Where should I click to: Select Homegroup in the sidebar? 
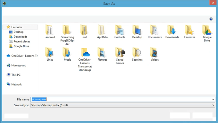pyautogui.click(x=19, y=65)
